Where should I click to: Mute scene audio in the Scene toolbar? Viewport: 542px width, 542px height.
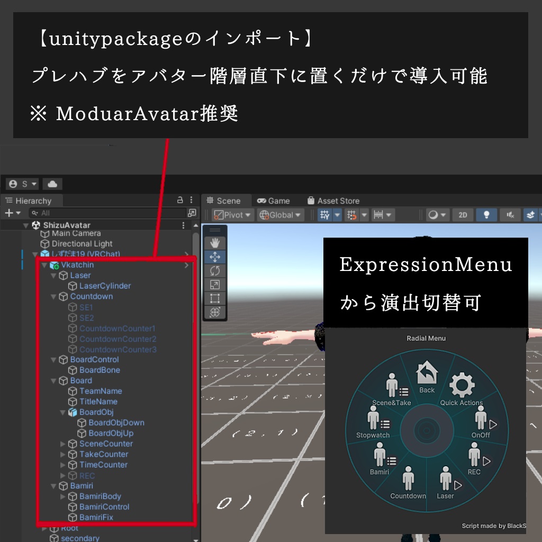coord(509,215)
